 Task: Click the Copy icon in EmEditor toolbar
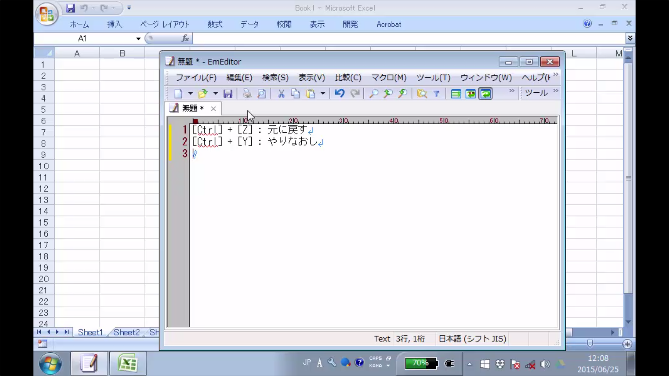(x=295, y=94)
